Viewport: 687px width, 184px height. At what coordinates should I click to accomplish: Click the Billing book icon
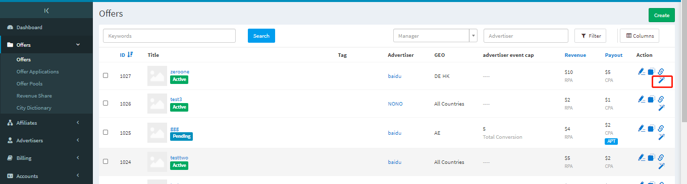(10, 158)
